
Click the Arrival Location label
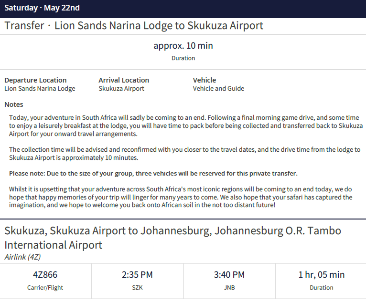[x=124, y=80]
